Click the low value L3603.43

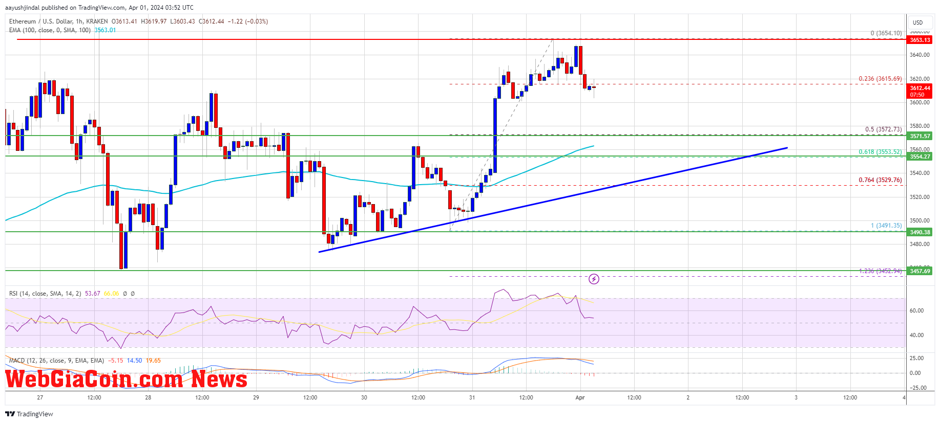coord(182,21)
